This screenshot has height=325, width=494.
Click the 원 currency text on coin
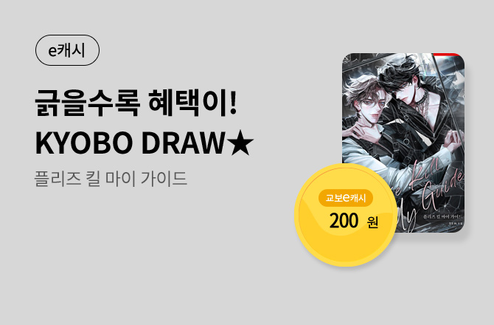[x=372, y=222]
